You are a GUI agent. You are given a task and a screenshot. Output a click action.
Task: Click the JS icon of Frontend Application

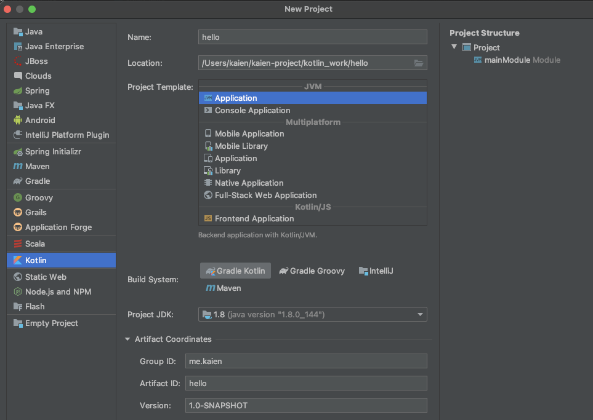point(208,219)
